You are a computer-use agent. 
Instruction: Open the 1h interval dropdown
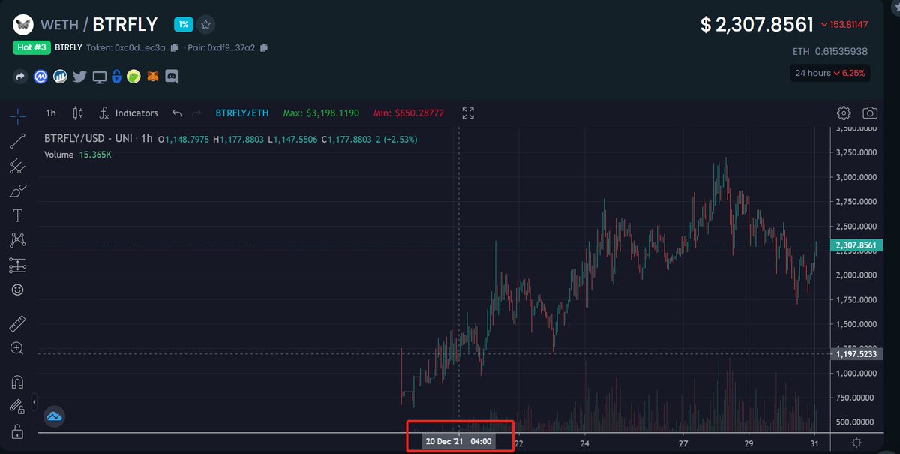click(50, 113)
